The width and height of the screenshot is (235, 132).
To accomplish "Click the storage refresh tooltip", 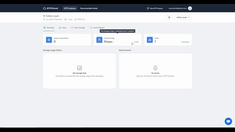I will point(117,31).
